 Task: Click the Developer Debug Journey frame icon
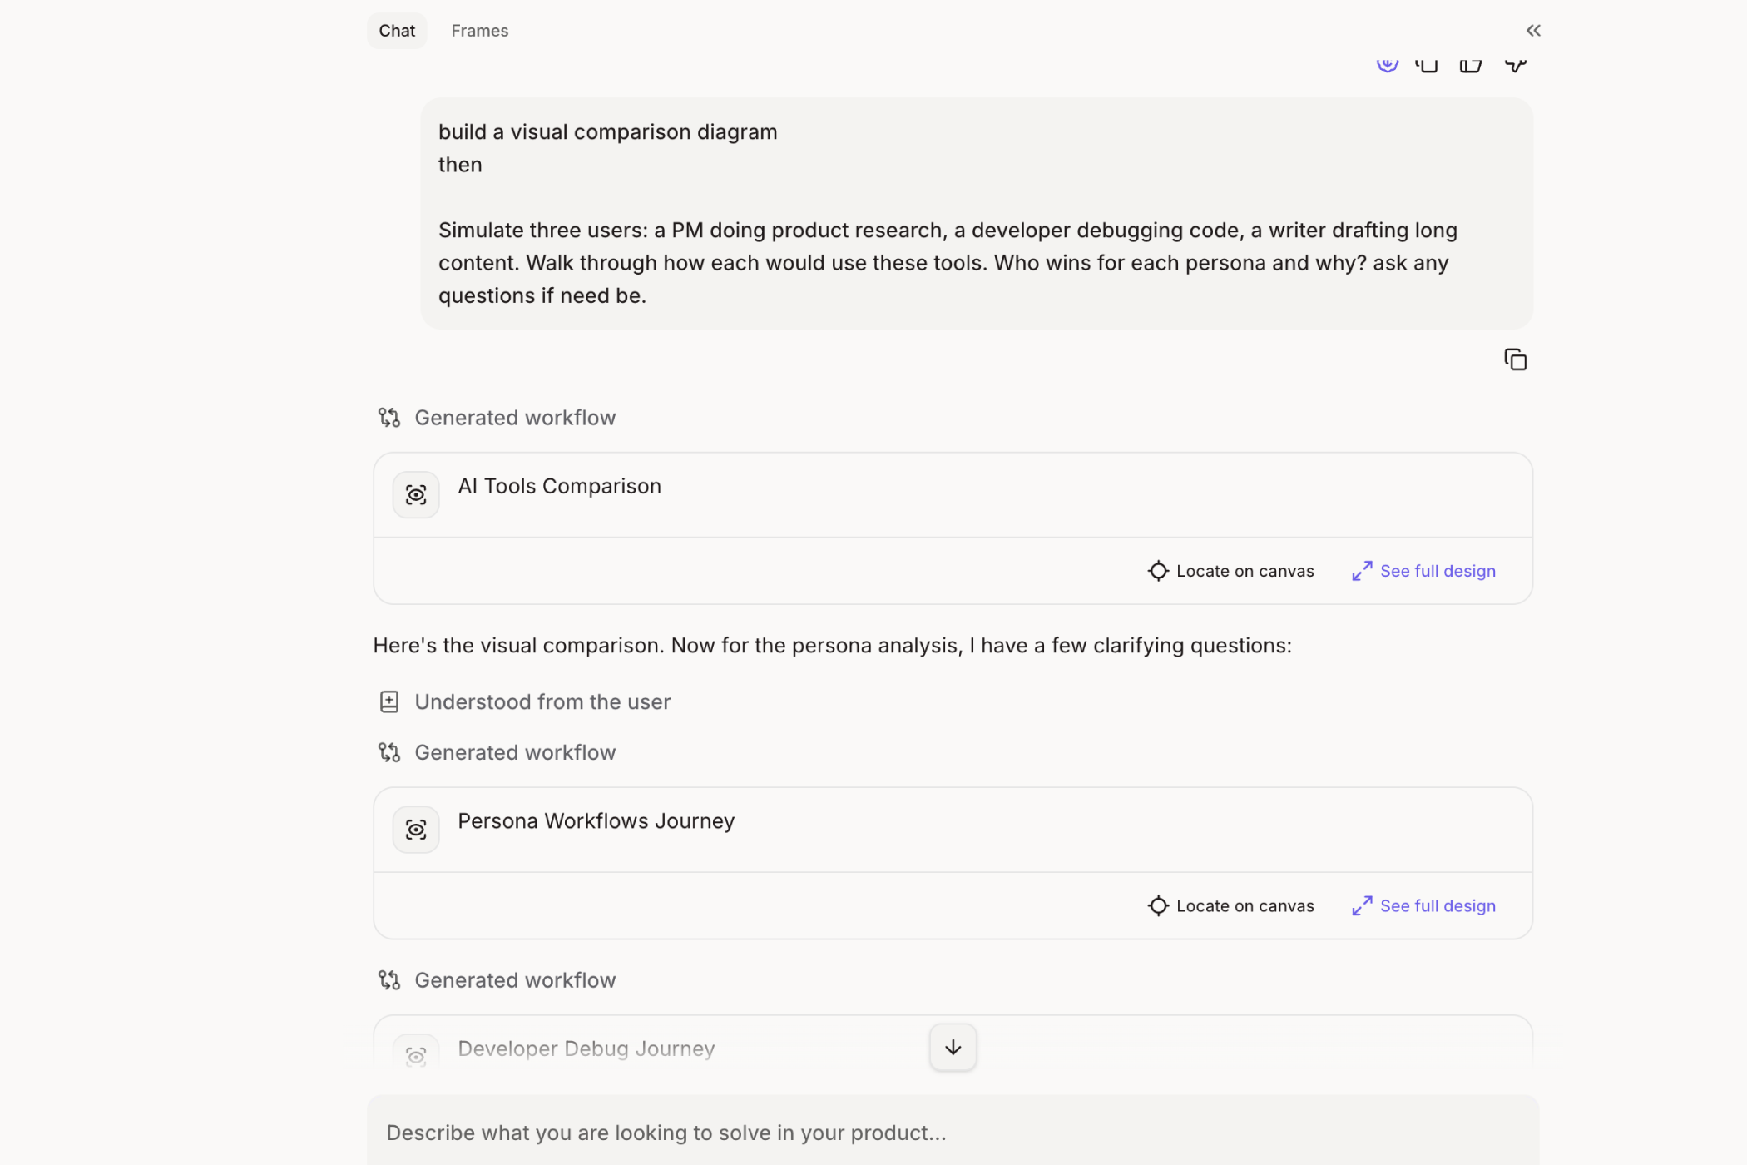[416, 1055]
